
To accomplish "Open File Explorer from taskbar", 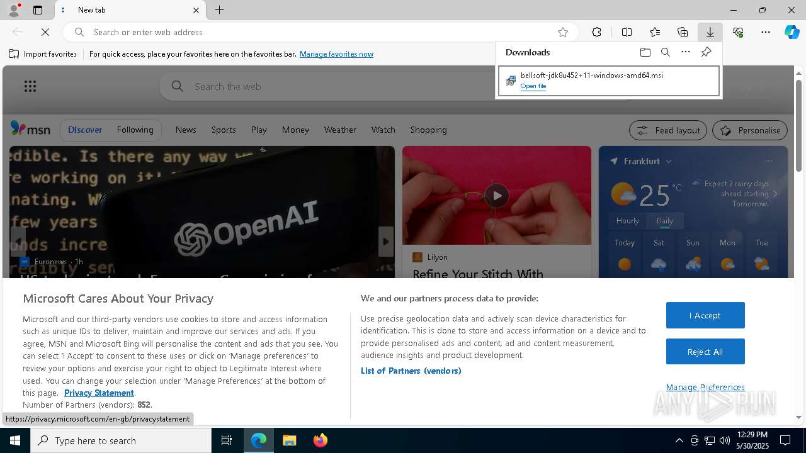I will [289, 440].
